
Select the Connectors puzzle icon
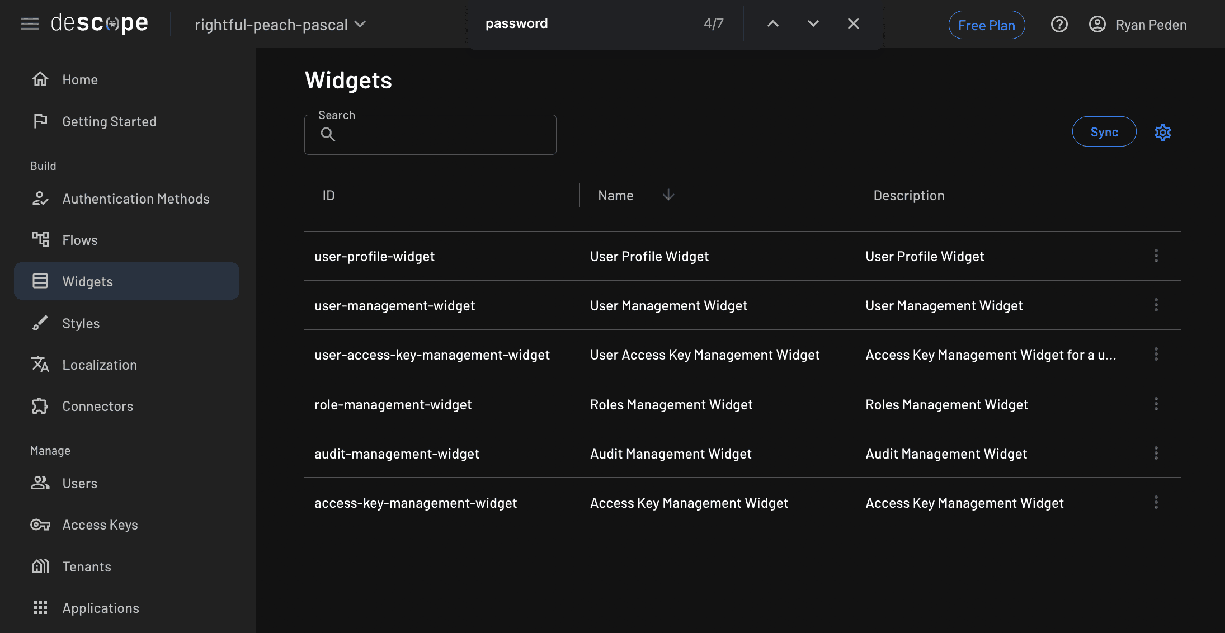tap(40, 406)
